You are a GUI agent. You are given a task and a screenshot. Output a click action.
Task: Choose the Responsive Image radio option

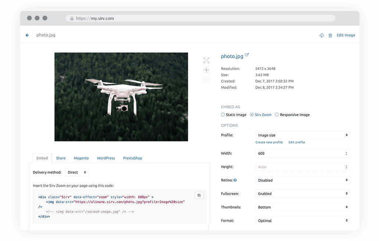[x=277, y=115]
